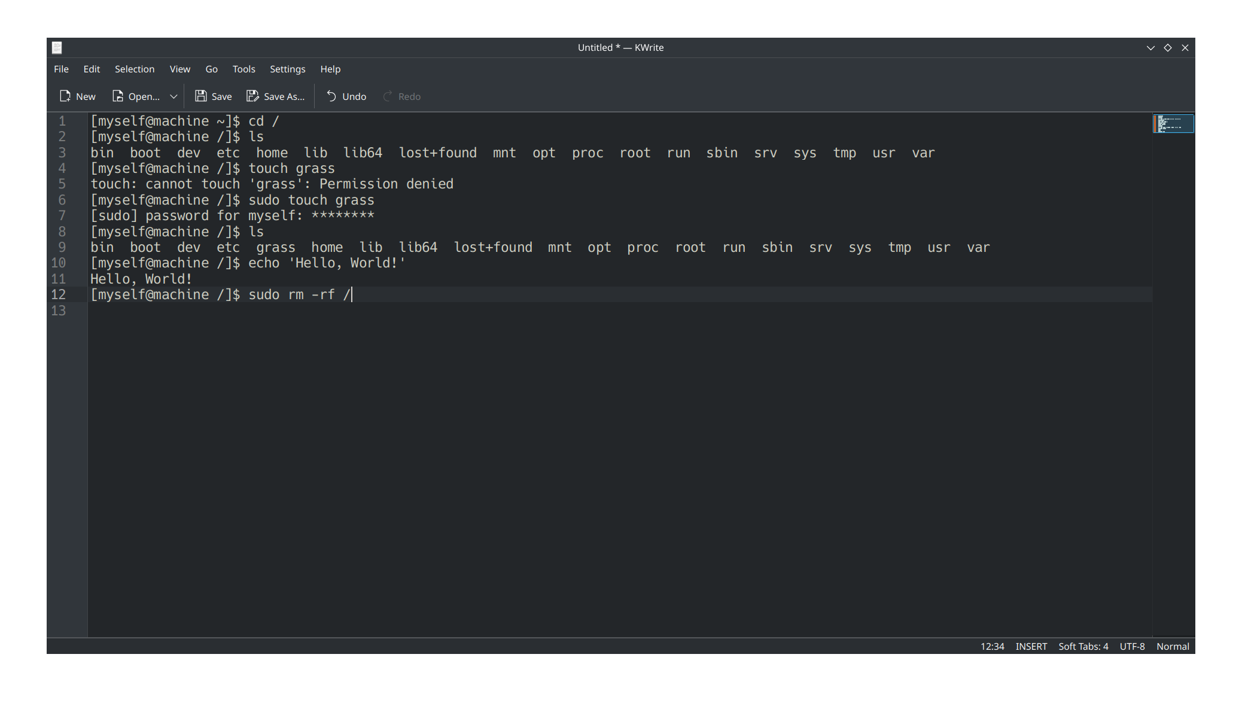This screenshot has height=709, width=1242.
Task: Click the 12:34 cursor position indicator
Action: click(x=992, y=646)
